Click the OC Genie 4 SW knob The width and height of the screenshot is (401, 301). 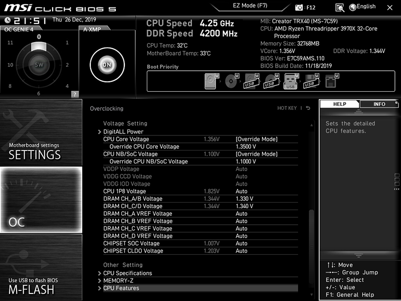[39, 65]
